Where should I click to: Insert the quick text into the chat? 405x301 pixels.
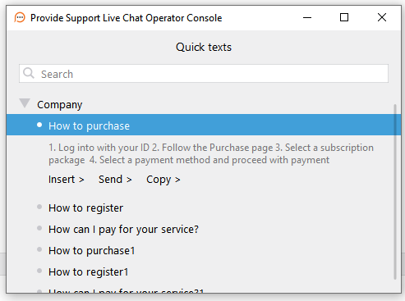click(66, 180)
